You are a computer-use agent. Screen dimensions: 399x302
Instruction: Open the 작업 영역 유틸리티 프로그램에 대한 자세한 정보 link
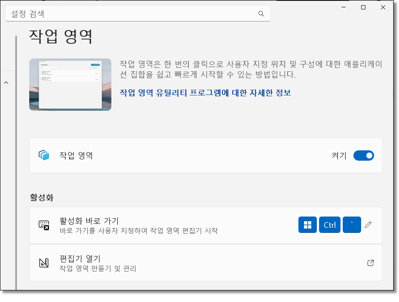206,93
